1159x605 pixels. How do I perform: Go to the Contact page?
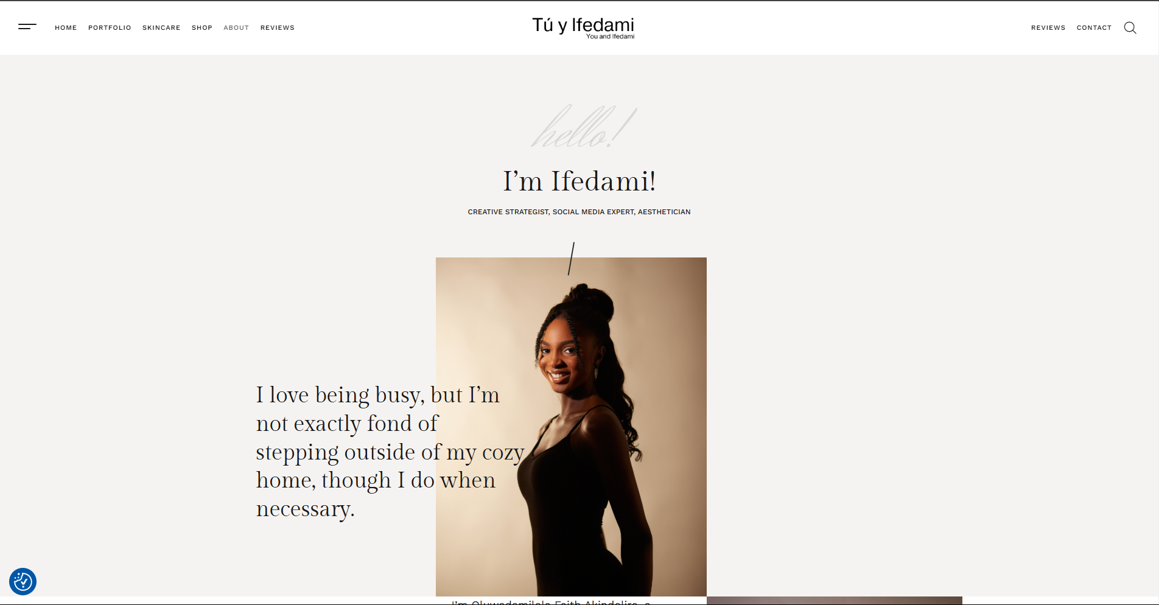tap(1094, 28)
